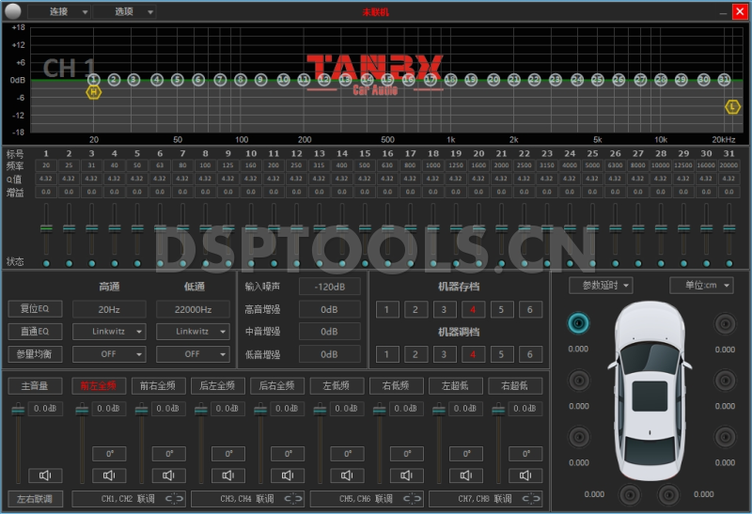Select EQ band node 31 on the curve
The height and width of the screenshot is (514, 752).
coord(724,80)
